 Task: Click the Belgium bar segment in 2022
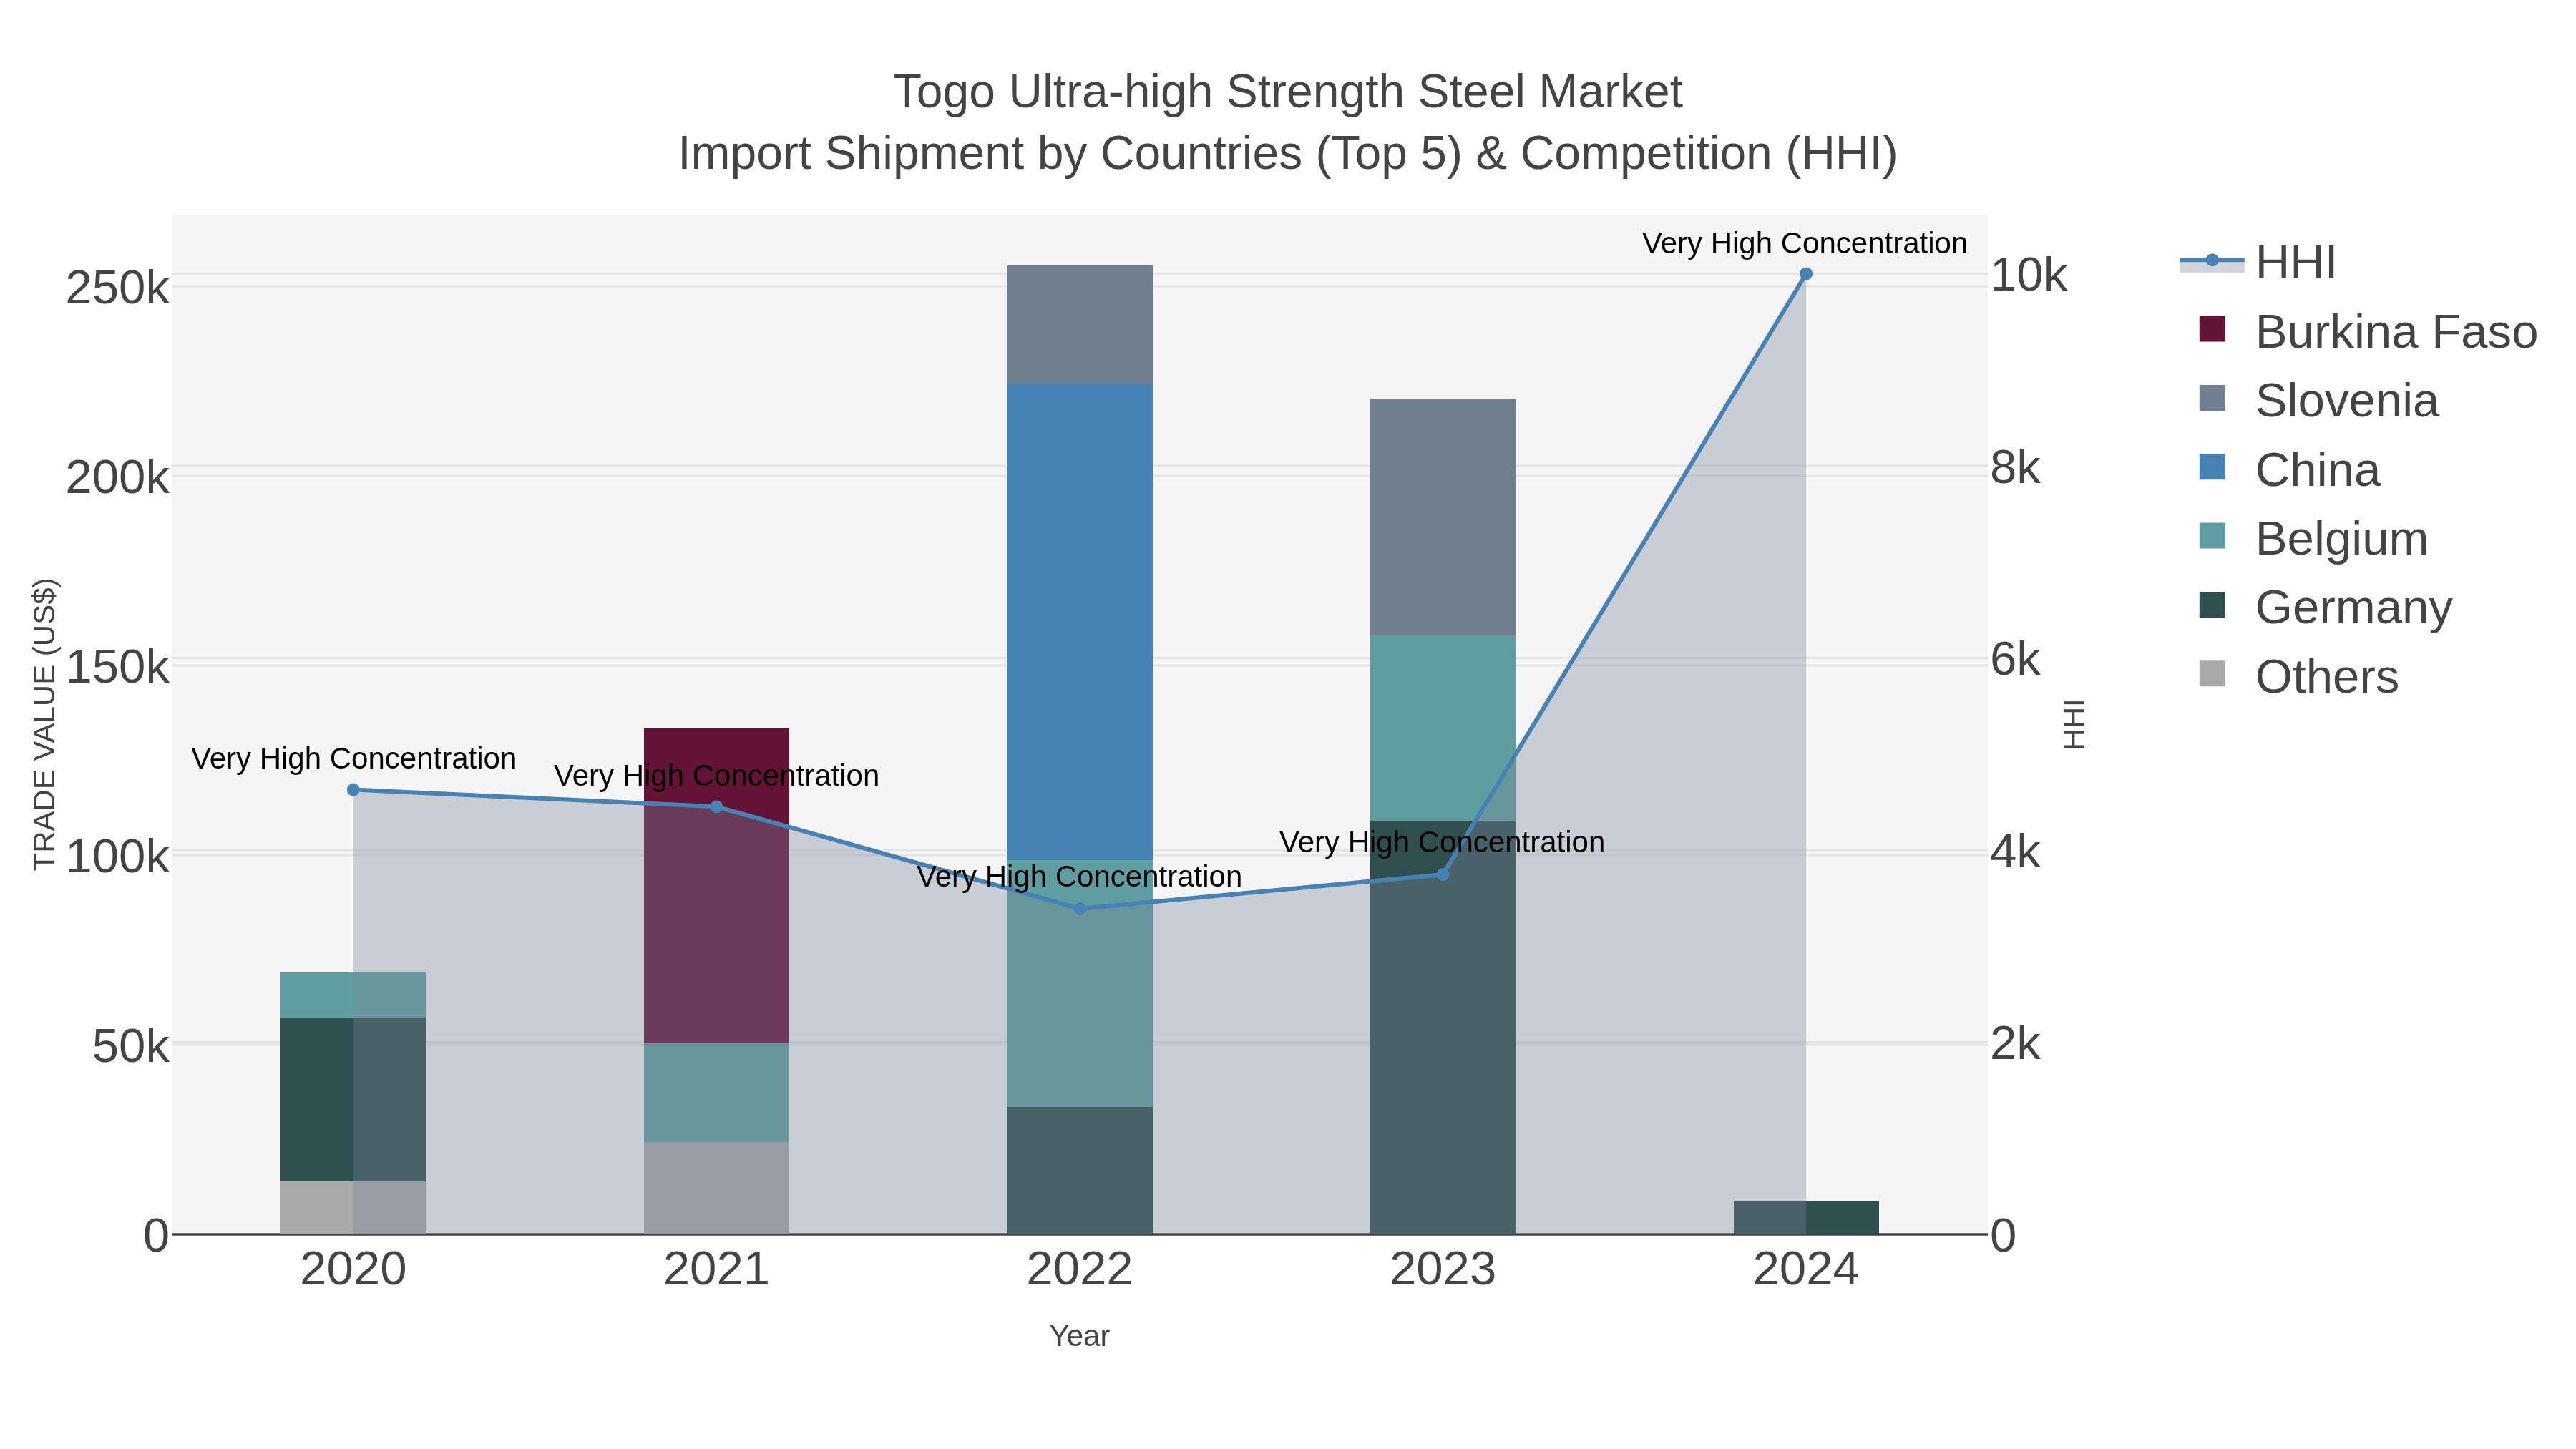click(x=1079, y=983)
